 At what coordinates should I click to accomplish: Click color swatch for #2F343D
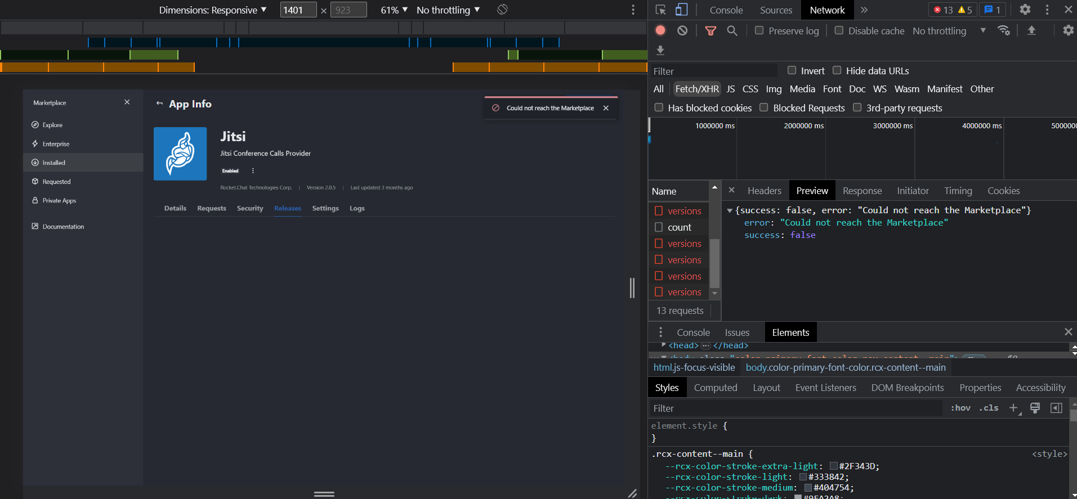click(834, 466)
